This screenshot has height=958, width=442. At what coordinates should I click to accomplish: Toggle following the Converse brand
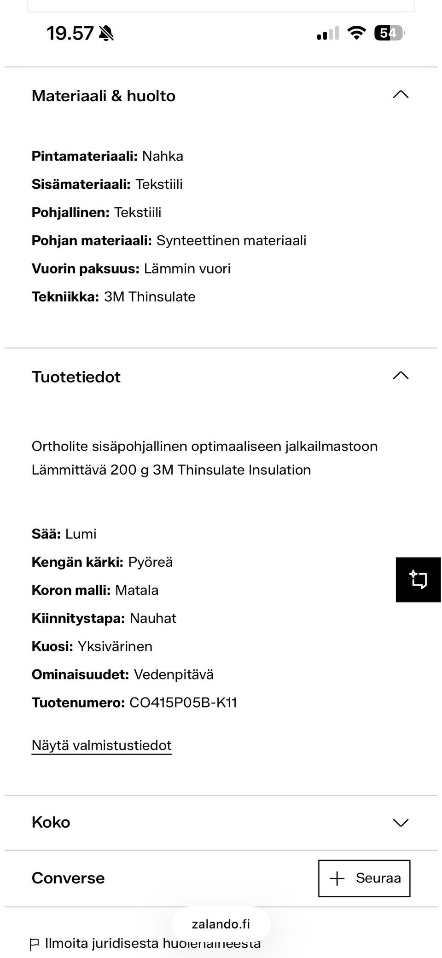363,877
